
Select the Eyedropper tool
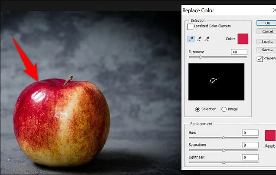pos(191,39)
